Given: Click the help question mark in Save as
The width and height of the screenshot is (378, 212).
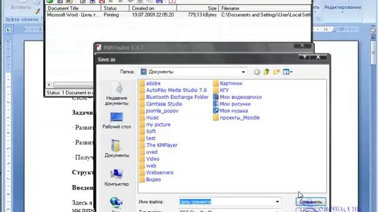Looking at the screenshot, I should tap(305, 57).
